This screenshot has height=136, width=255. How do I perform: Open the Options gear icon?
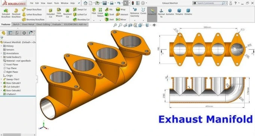tap(143, 3)
